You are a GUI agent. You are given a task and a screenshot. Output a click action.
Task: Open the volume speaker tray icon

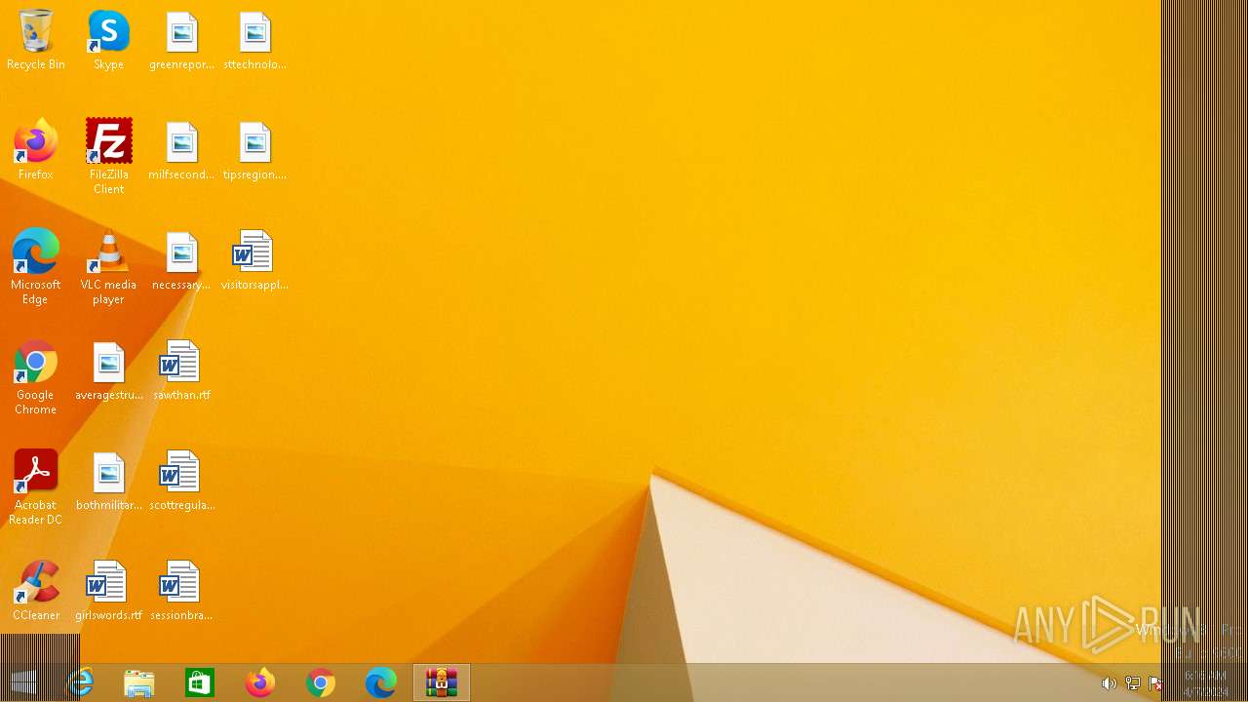[1109, 683]
